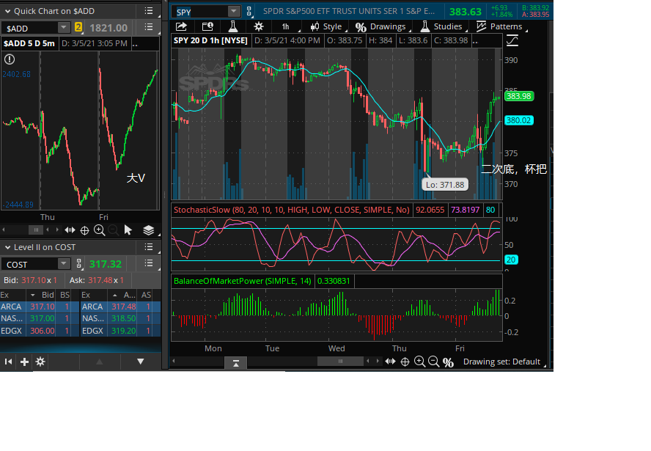Open the COST symbol dropdown arrow
This screenshot has height=451, width=651.
point(64,264)
